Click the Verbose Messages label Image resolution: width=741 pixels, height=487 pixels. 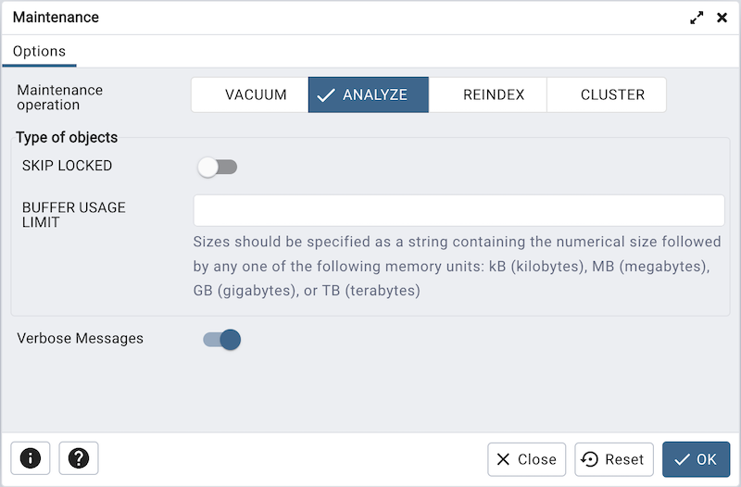[81, 339]
